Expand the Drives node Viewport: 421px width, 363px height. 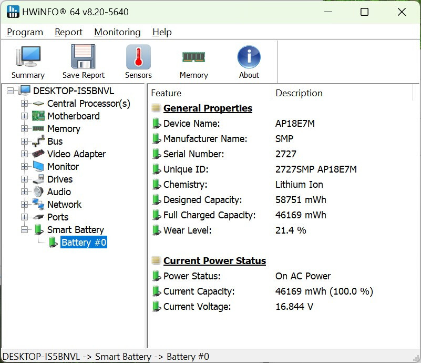click(24, 179)
